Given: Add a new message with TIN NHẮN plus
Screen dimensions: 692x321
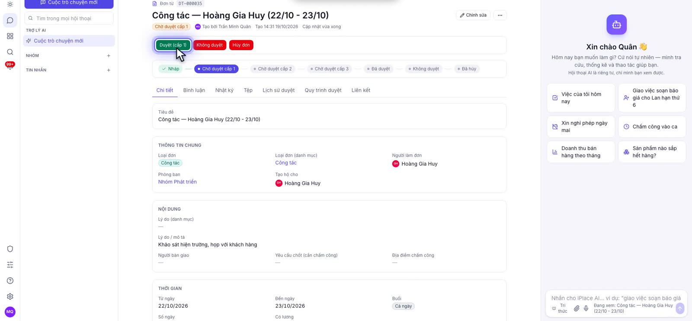Looking at the screenshot, I should point(109,70).
